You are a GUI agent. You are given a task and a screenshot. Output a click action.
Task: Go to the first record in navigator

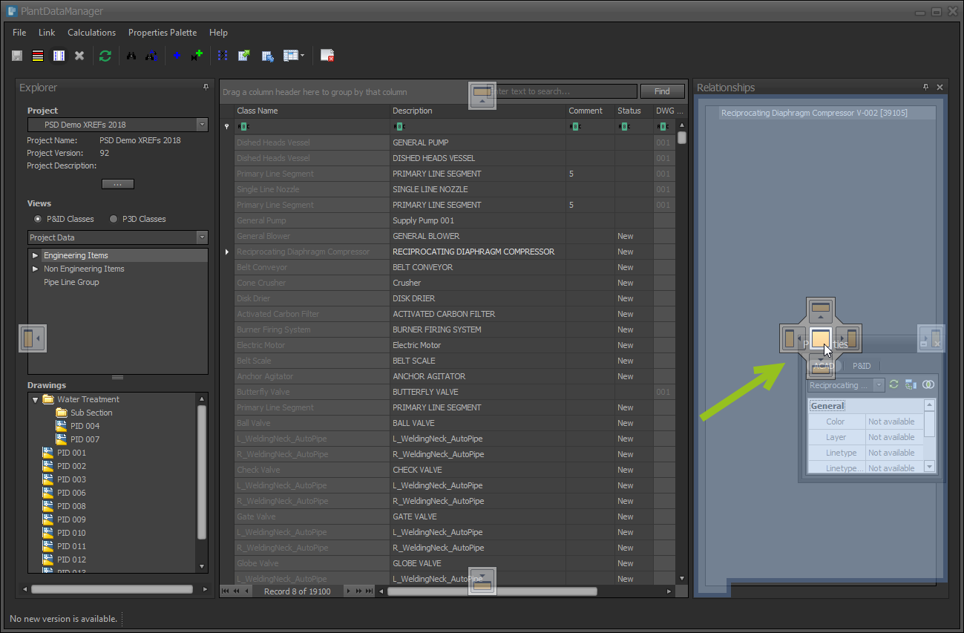click(x=226, y=591)
